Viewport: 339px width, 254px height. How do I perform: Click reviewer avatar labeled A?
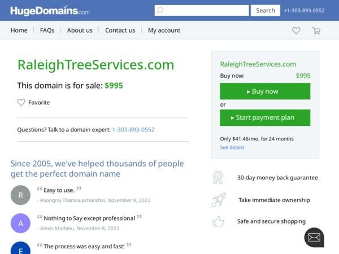click(20, 223)
